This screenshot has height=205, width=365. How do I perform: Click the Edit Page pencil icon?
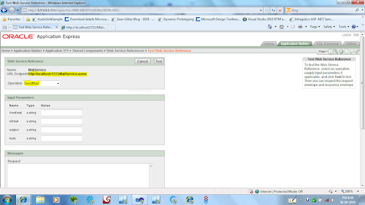(x=336, y=51)
